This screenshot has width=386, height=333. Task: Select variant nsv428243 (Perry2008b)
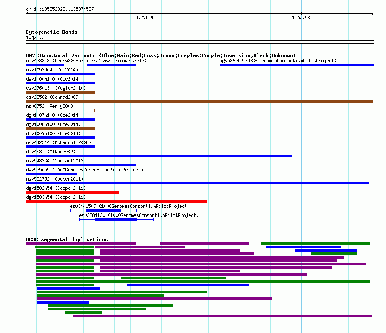pos(55,61)
